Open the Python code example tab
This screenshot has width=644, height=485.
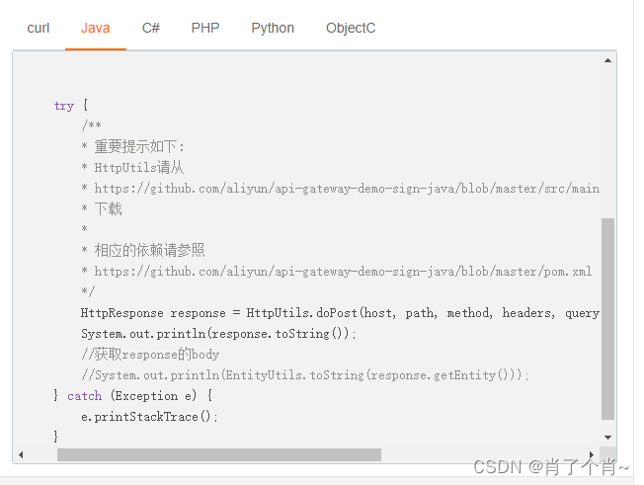coord(273,28)
